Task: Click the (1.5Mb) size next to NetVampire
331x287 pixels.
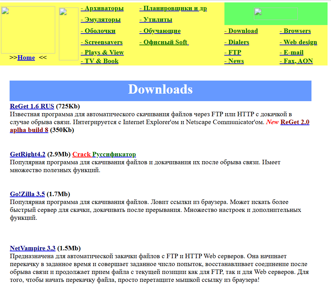Action: click(69, 248)
